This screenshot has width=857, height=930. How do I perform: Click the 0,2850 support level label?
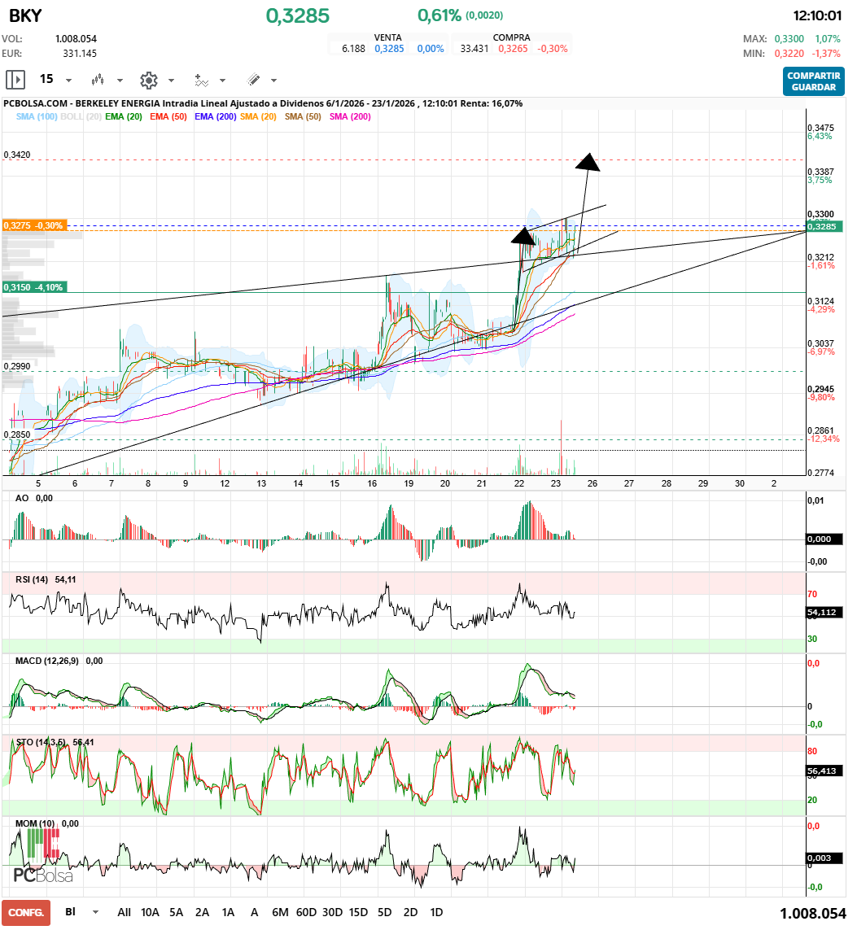tap(16, 434)
